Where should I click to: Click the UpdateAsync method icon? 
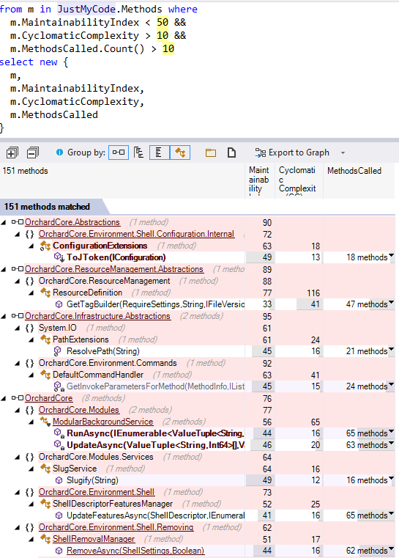pyautogui.click(x=59, y=445)
